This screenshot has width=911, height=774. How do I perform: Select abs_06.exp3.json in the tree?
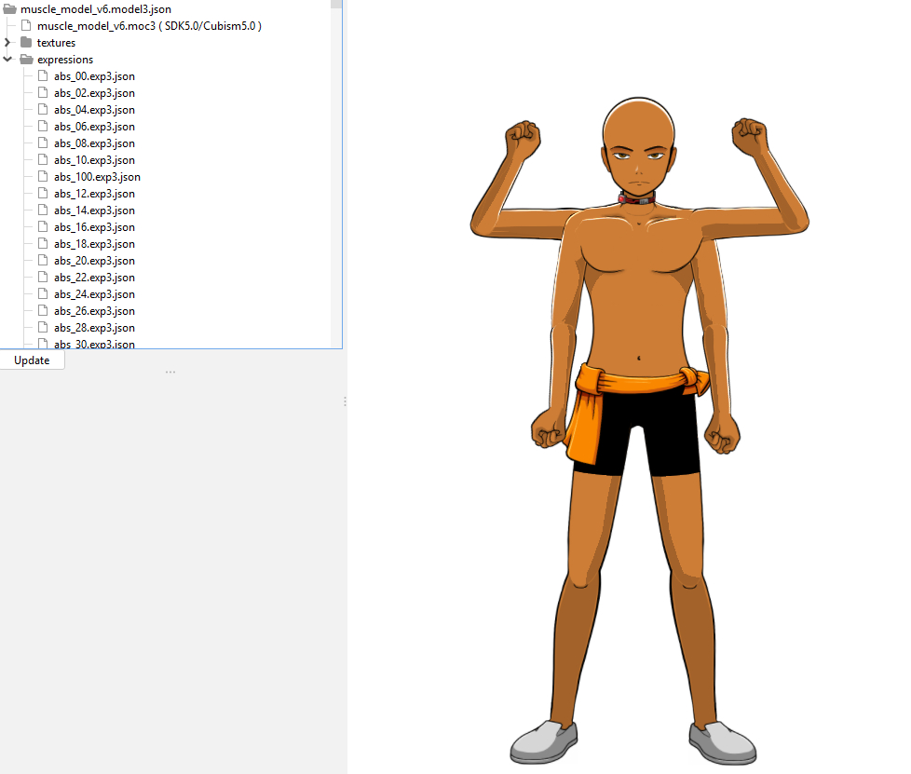pyautogui.click(x=94, y=127)
